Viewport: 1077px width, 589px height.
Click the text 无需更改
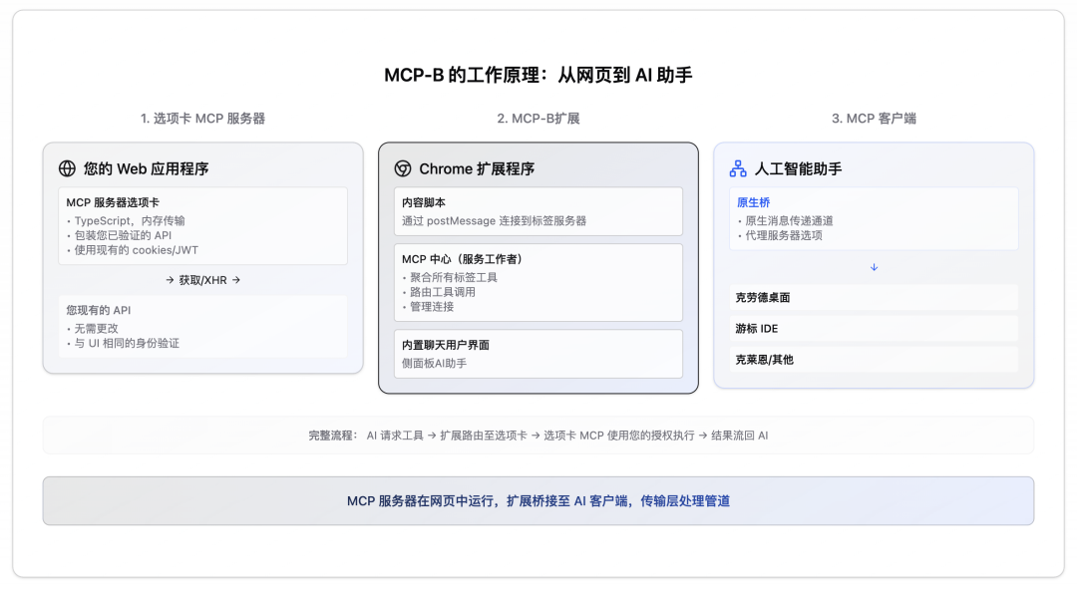coord(96,328)
